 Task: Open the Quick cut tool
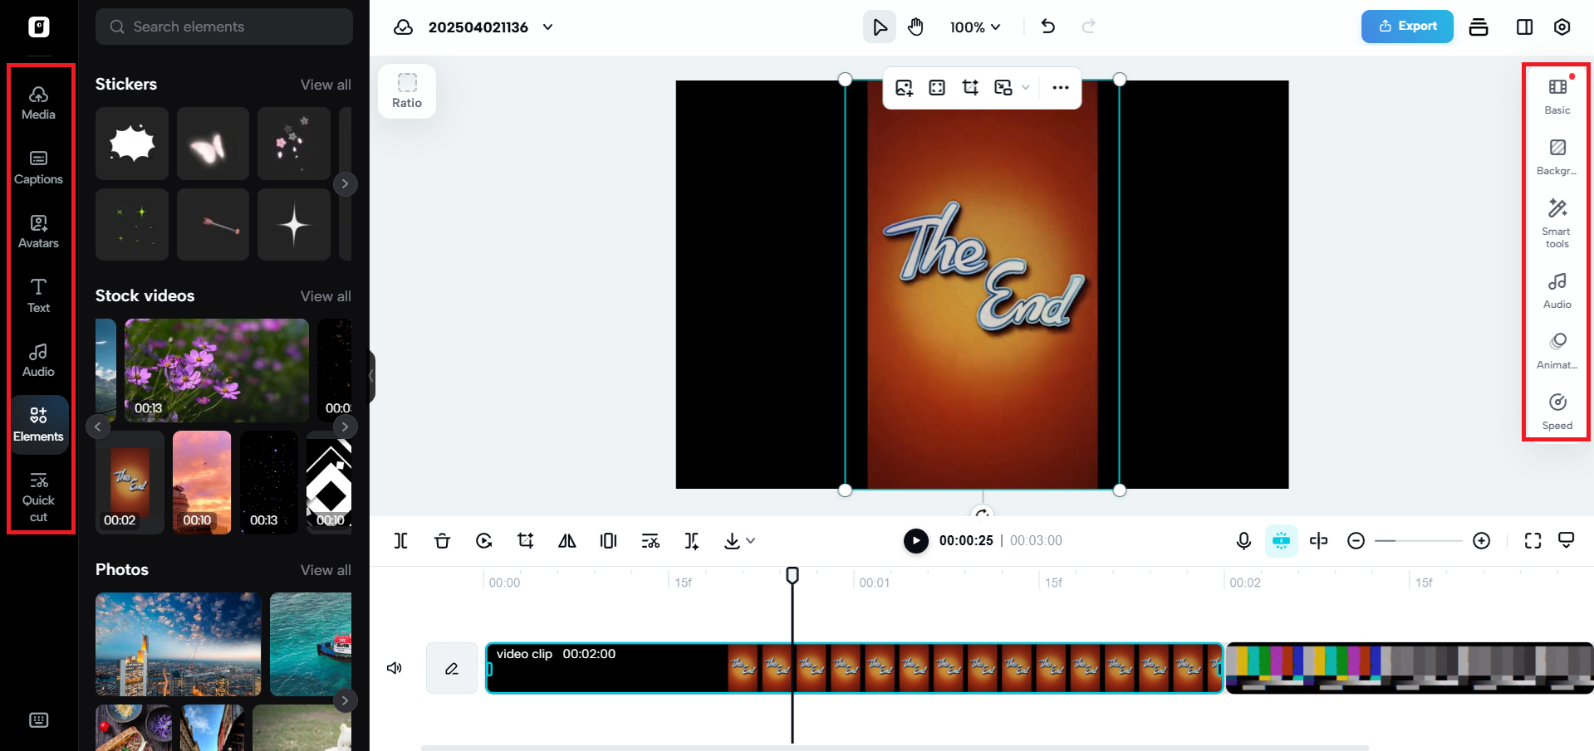tap(38, 496)
